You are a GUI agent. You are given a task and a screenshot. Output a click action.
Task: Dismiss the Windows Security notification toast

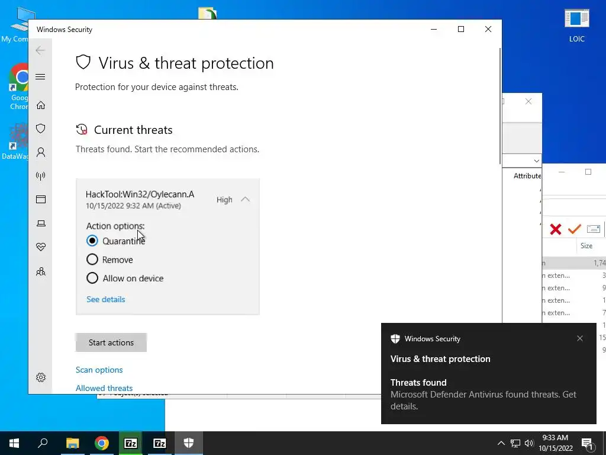click(580, 338)
